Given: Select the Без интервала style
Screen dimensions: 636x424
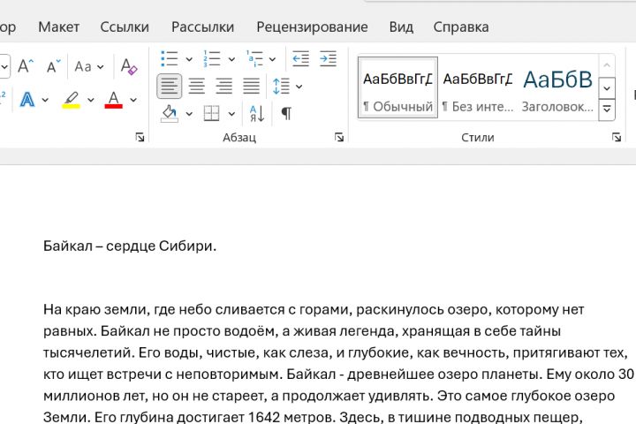Looking at the screenshot, I should pyautogui.click(x=478, y=87).
